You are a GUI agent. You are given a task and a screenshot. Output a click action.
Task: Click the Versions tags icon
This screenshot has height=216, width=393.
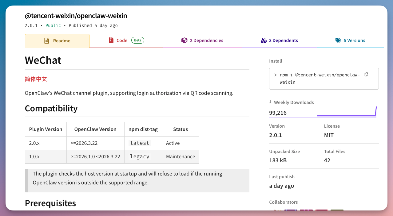click(x=338, y=40)
